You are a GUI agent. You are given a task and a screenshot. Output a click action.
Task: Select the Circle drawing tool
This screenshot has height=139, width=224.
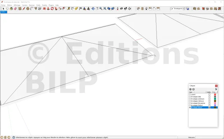(28, 9)
